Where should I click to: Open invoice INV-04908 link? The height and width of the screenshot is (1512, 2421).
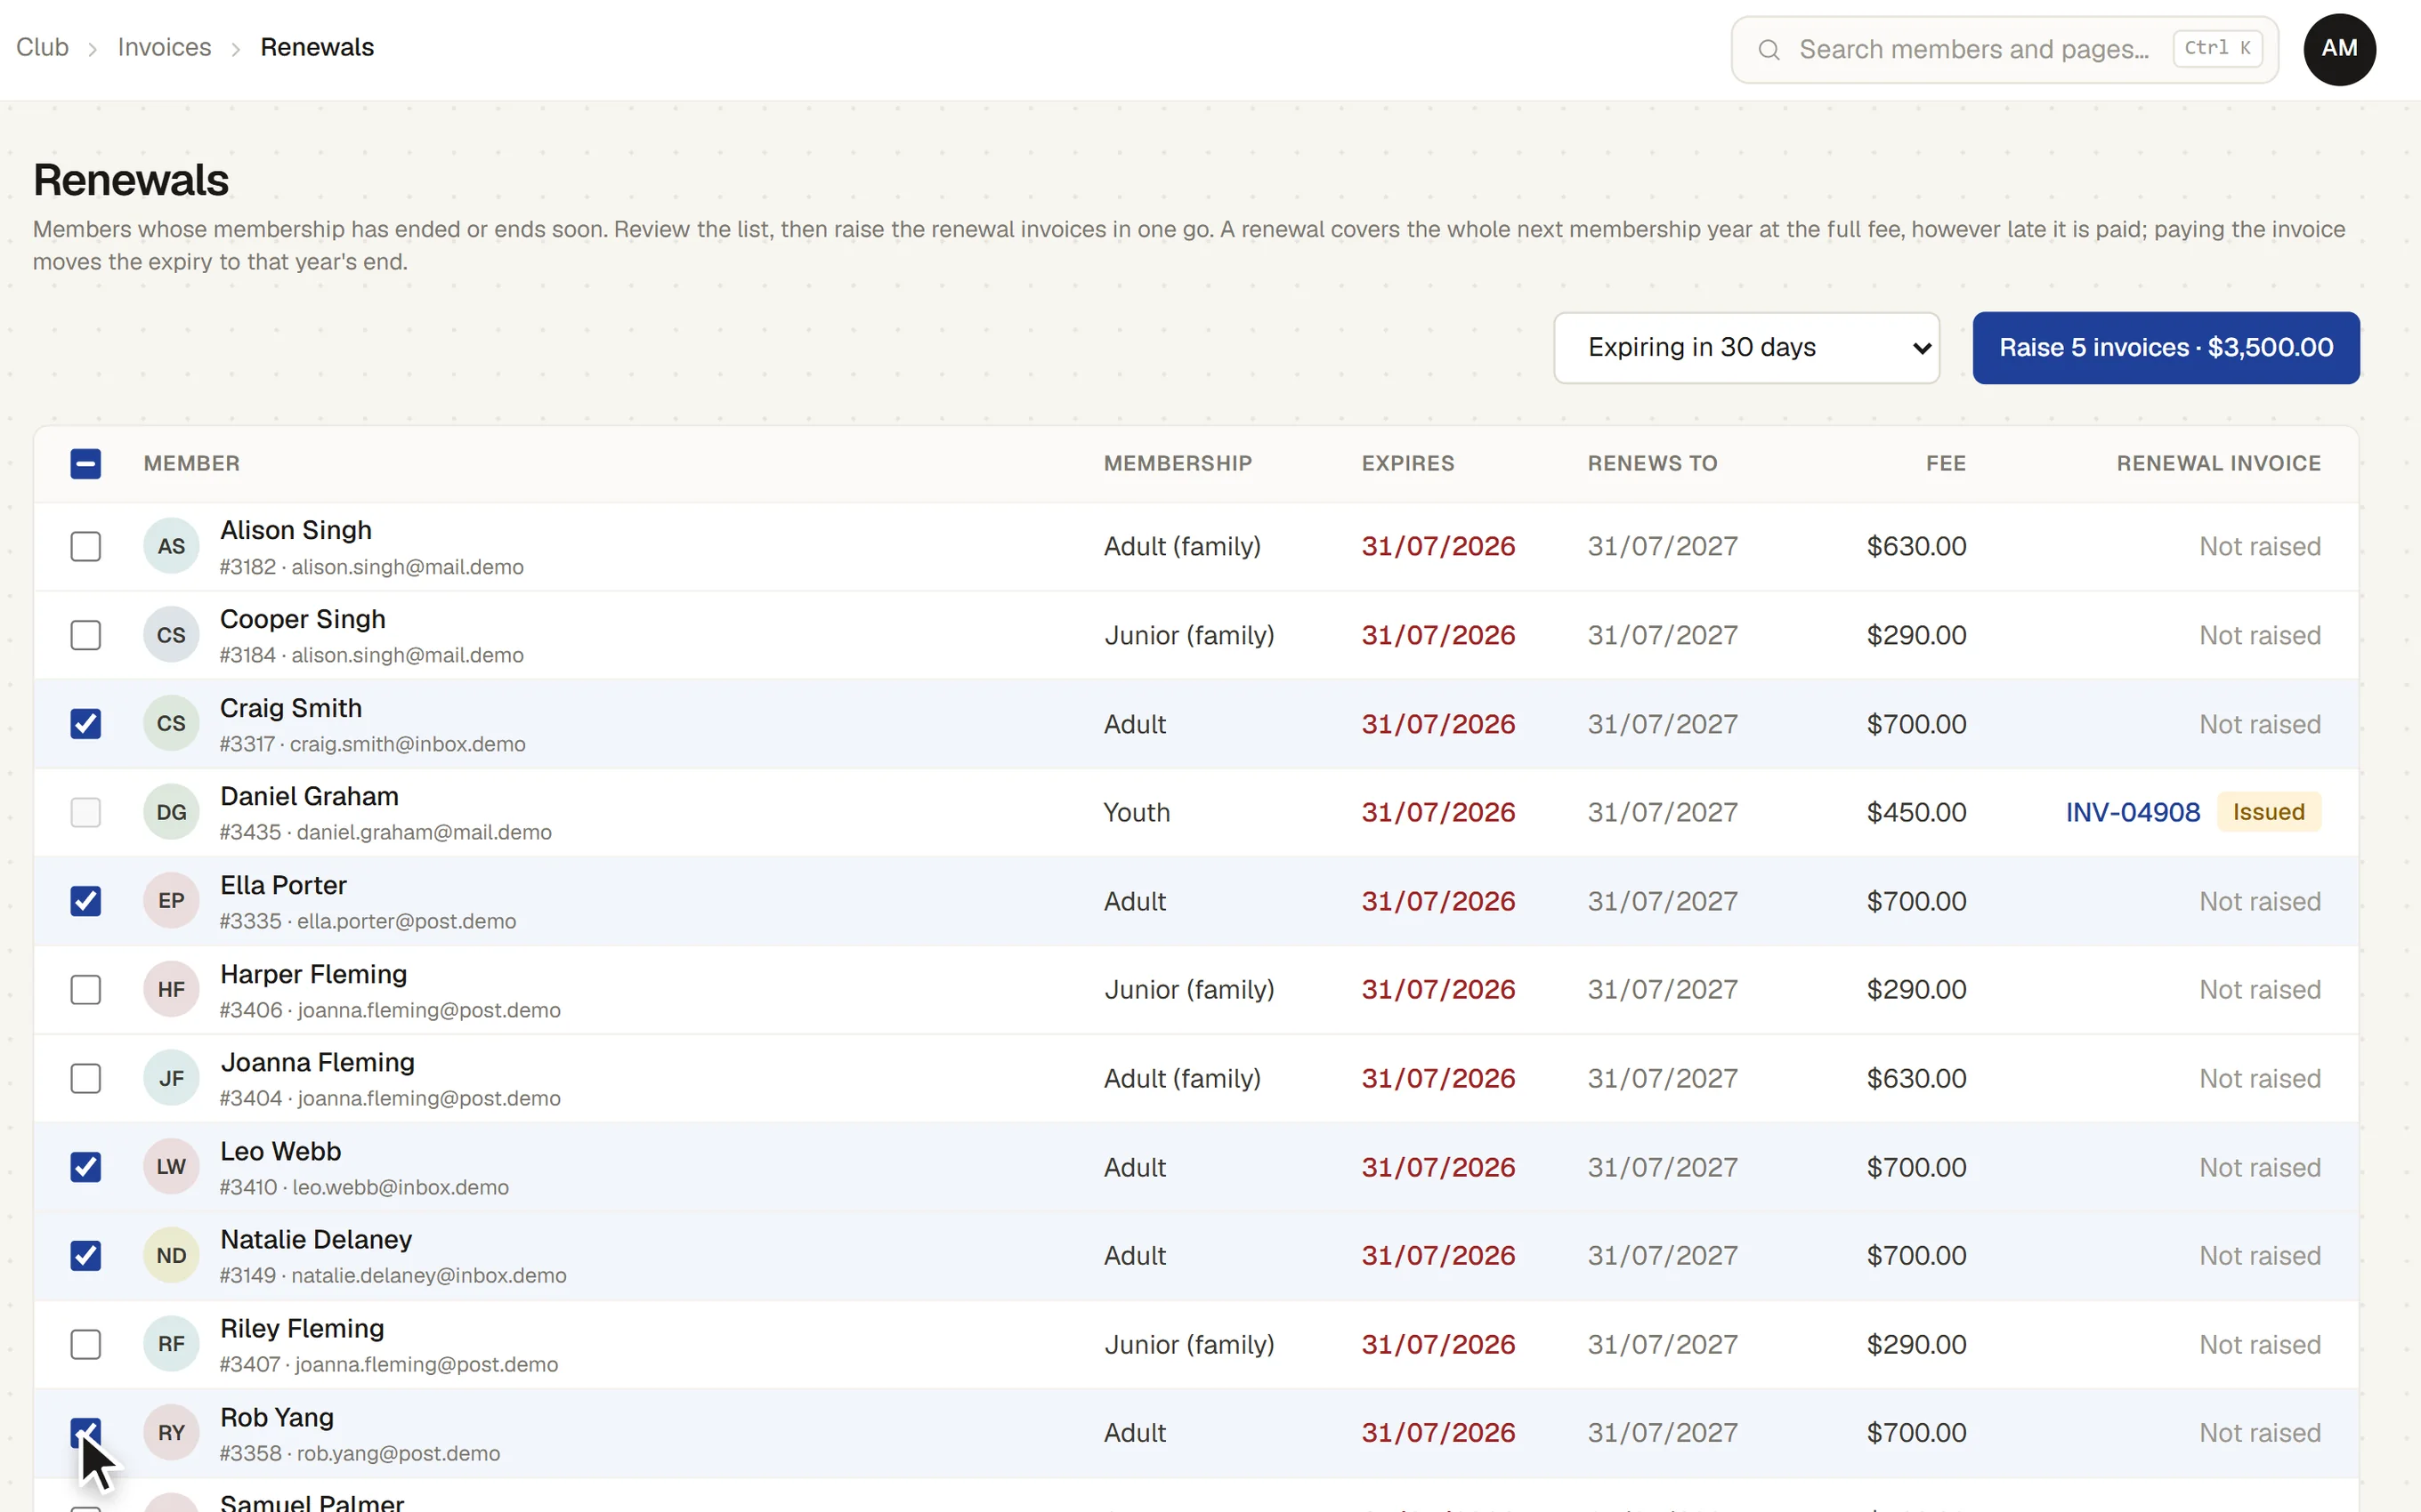[2133, 812]
